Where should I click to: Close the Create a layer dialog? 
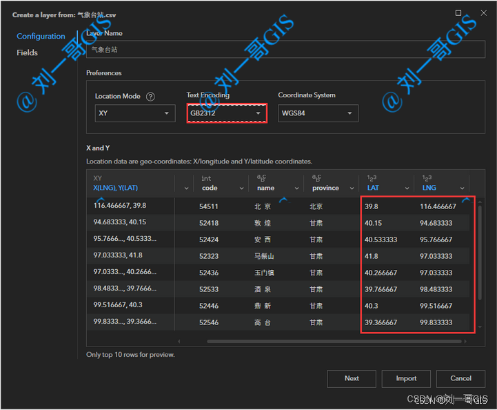tap(483, 12)
